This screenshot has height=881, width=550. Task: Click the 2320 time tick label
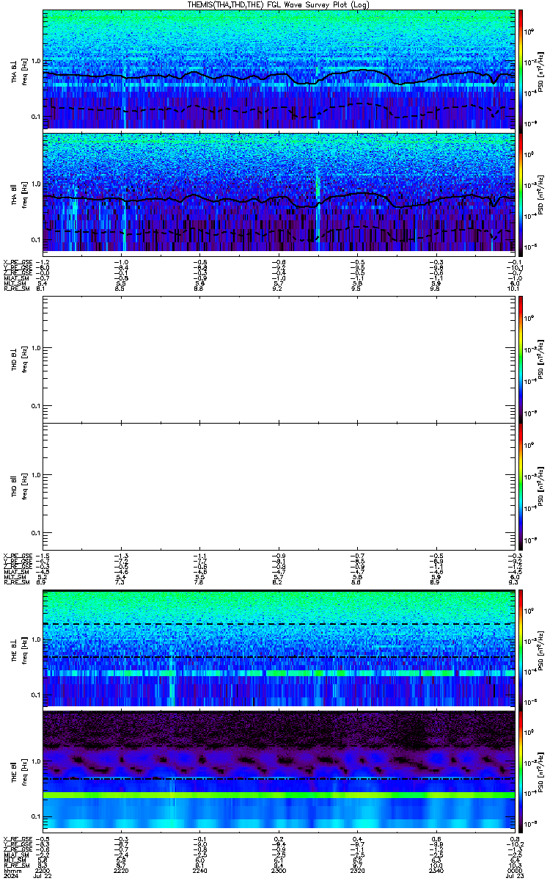click(x=357, y=869)
